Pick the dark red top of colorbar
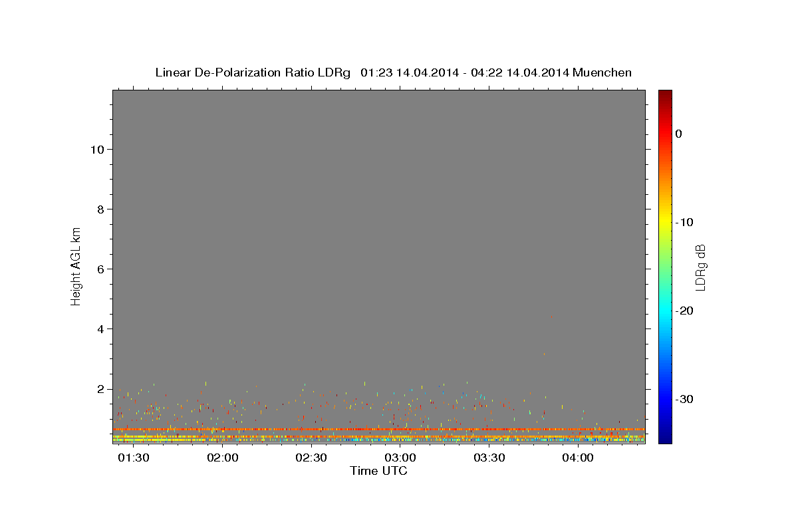This screenshot has width=798, height=532. click(x=665, y=95)
